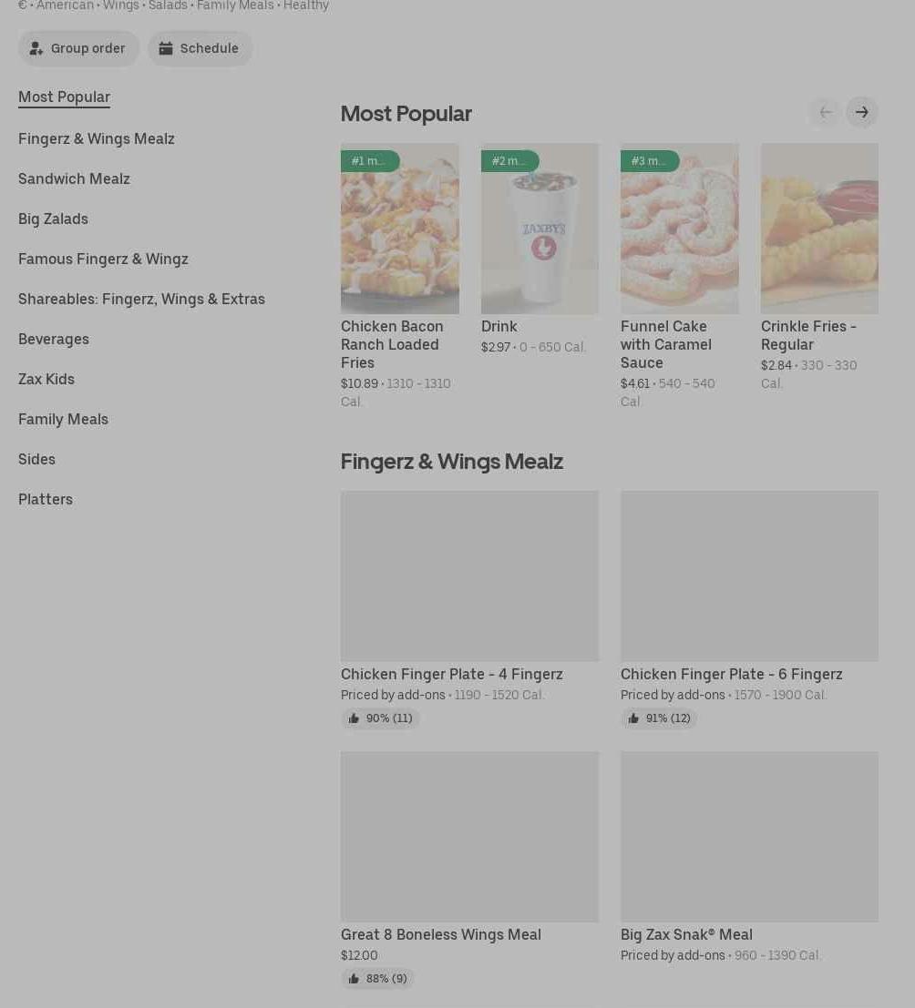Click the #1 most liked badge
This screenshot has width=915, height=1008.
point(369,161)
